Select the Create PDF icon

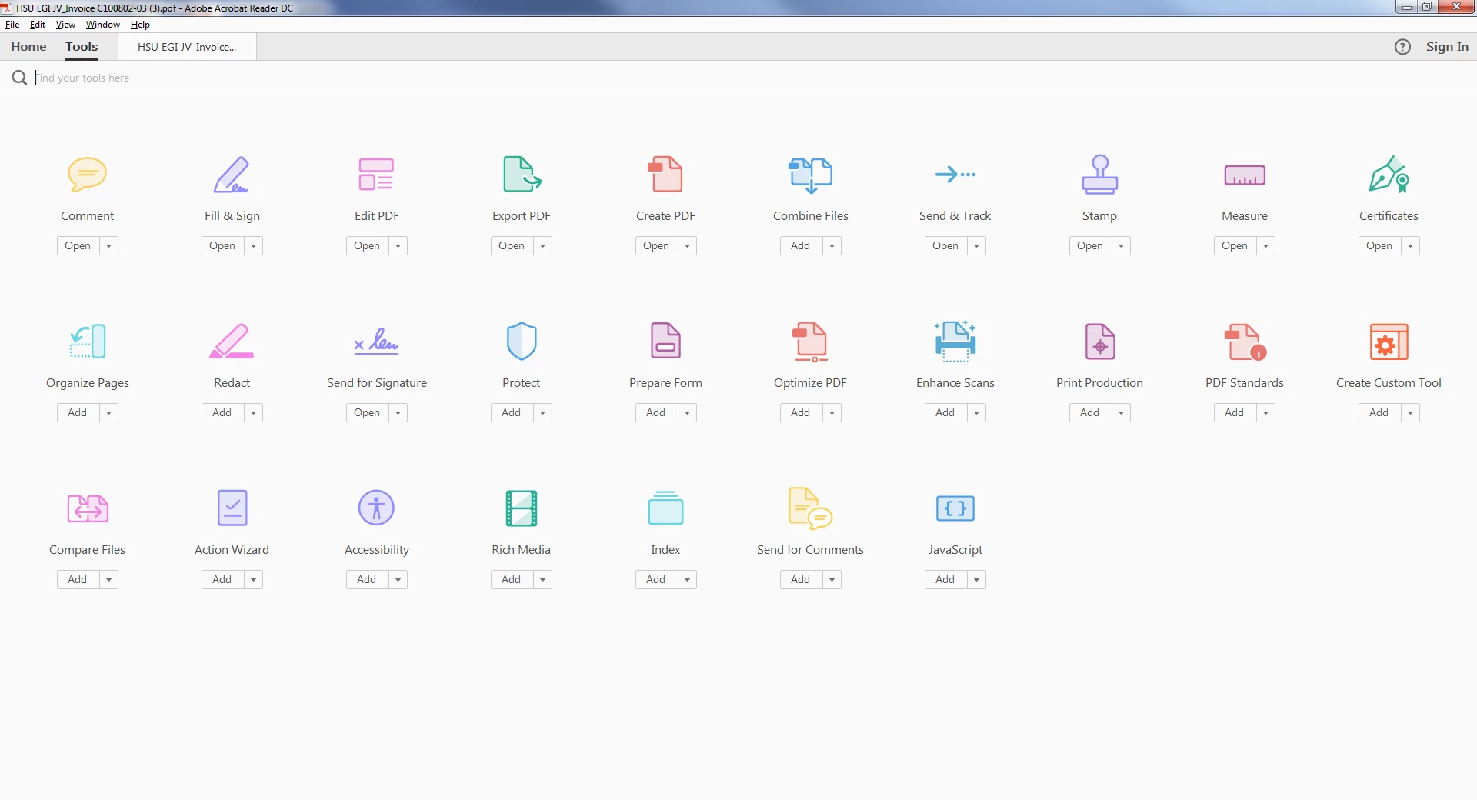pos(665,175)
